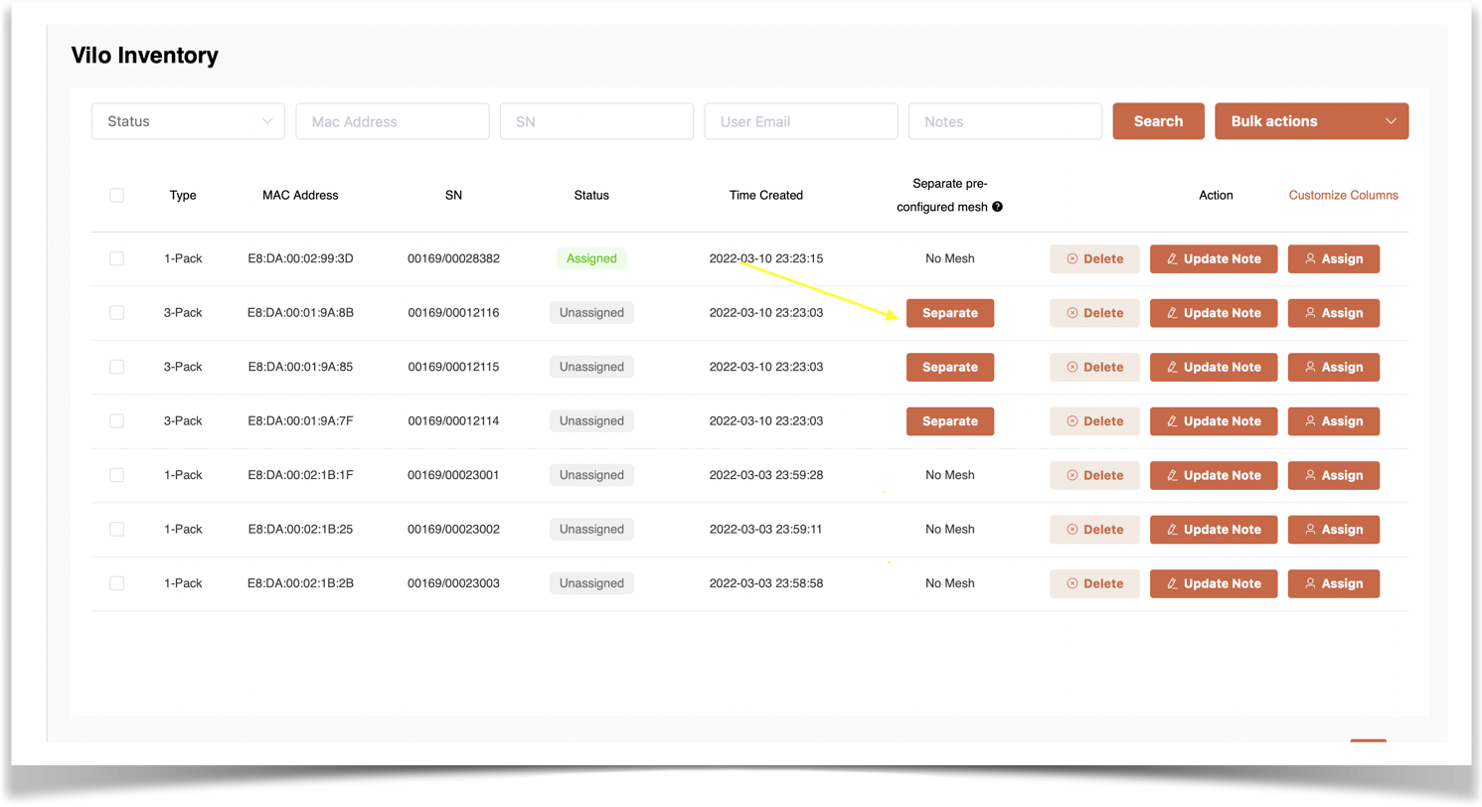Screen dimensions: 1482x807
Task: Select MAC address E8:DA:00:01:9A:8B
Action: 300,313
